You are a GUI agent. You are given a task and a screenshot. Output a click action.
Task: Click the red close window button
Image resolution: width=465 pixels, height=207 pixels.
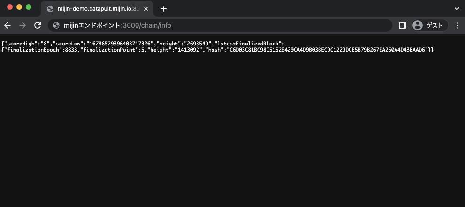coord(10,7)
